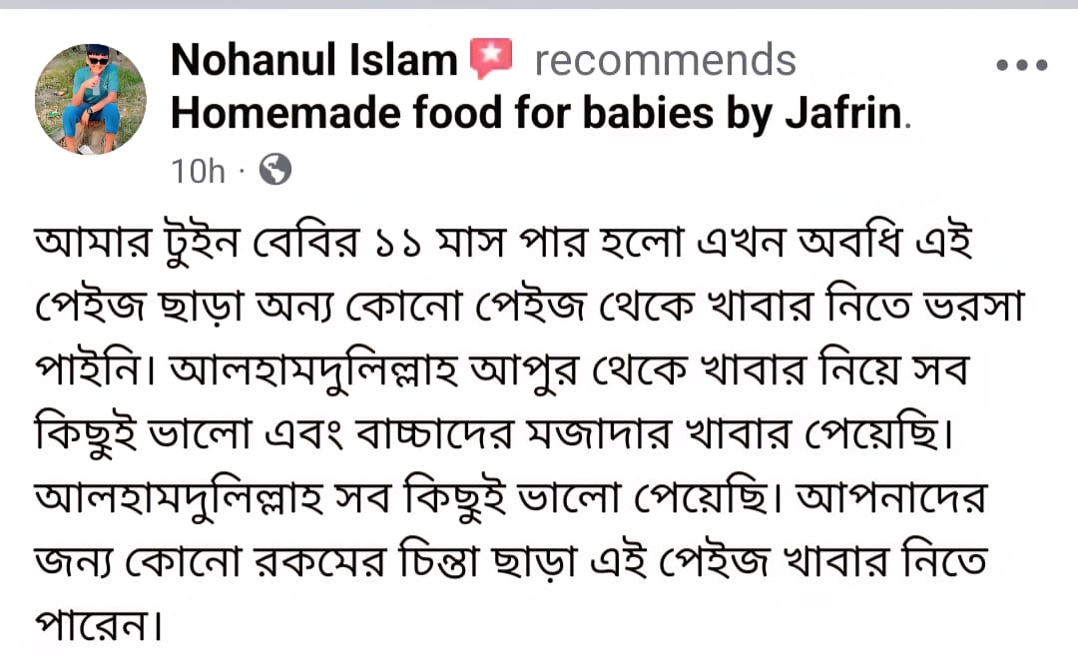Viewport: 1078px width, 671px height.
Task: Click the red recommendation star badge
Action: [490, 59]
